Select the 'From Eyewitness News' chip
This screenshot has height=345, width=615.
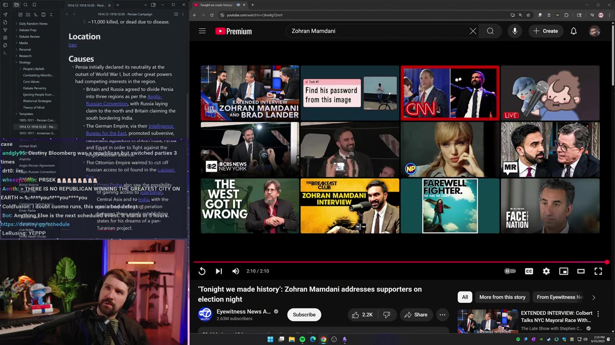pos(559,297)
